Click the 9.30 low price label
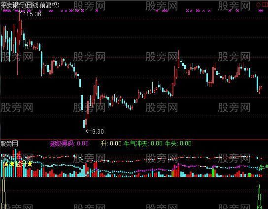This screenshot has width=268, height=209. pos(98,131)
